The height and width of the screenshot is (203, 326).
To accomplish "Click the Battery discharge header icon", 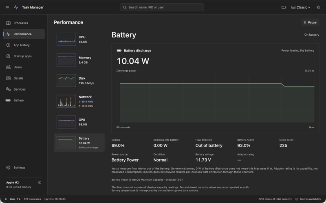I will coord(119,50).
